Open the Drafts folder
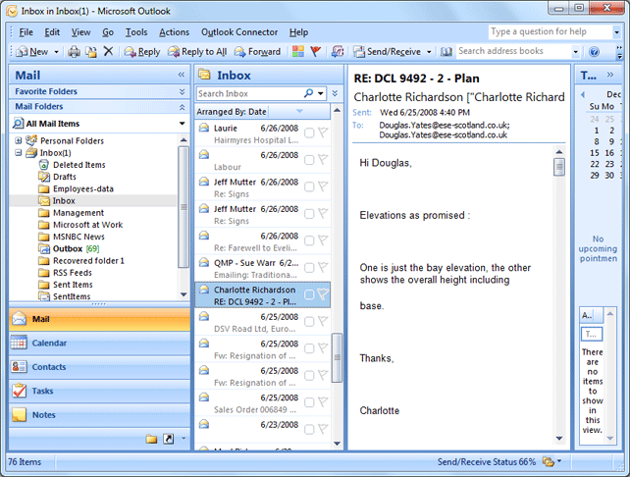 [x=65, y=177]
